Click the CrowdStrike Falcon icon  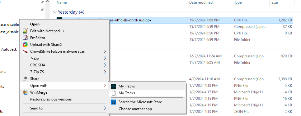pyautogui.click(x=25, y=51)
